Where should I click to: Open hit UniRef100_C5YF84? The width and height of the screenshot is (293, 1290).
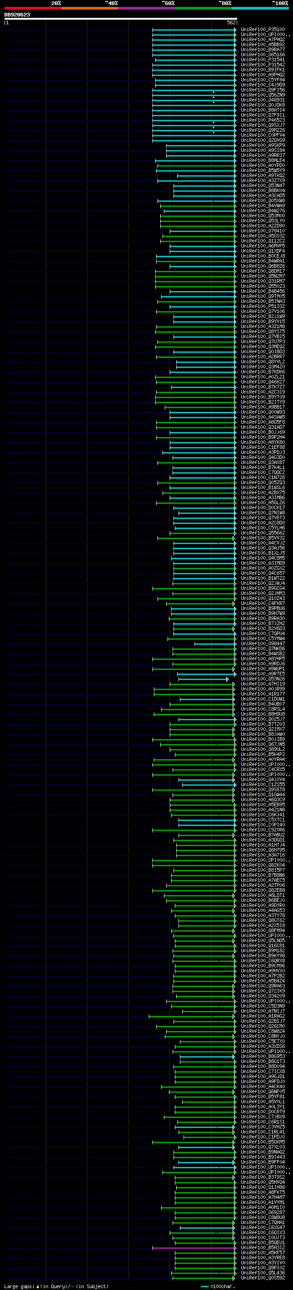pyautogui.click(x=262, y=80)
